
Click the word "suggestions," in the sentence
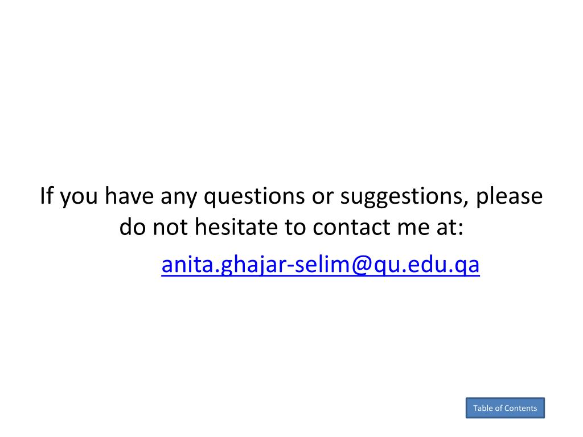coord(404,196)
